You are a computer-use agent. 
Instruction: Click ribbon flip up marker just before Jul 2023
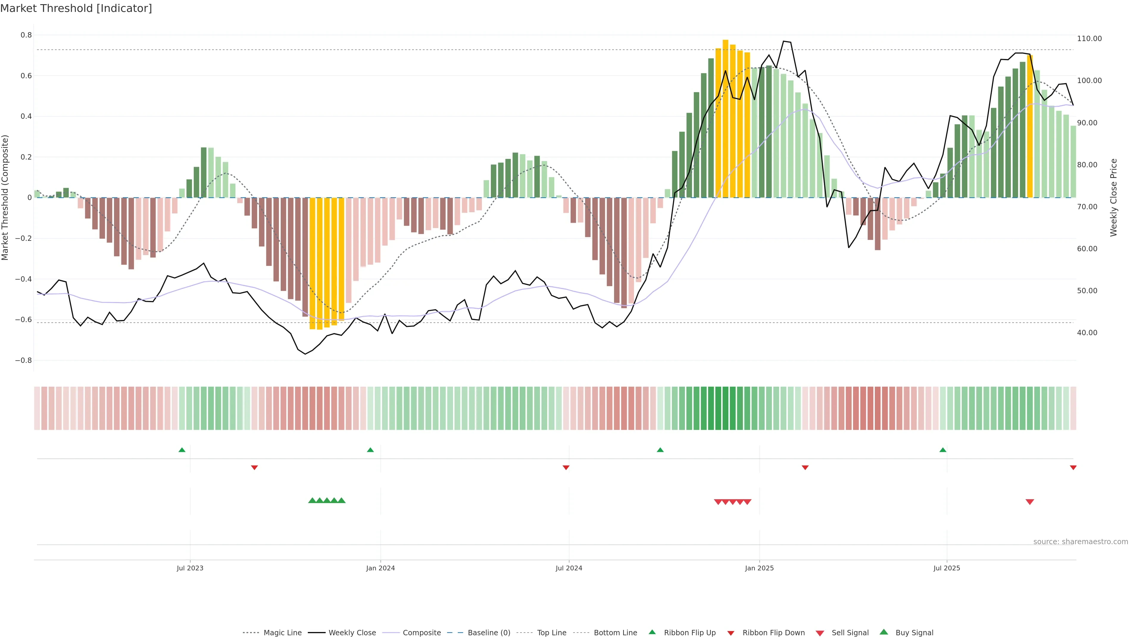coord(182,450)
